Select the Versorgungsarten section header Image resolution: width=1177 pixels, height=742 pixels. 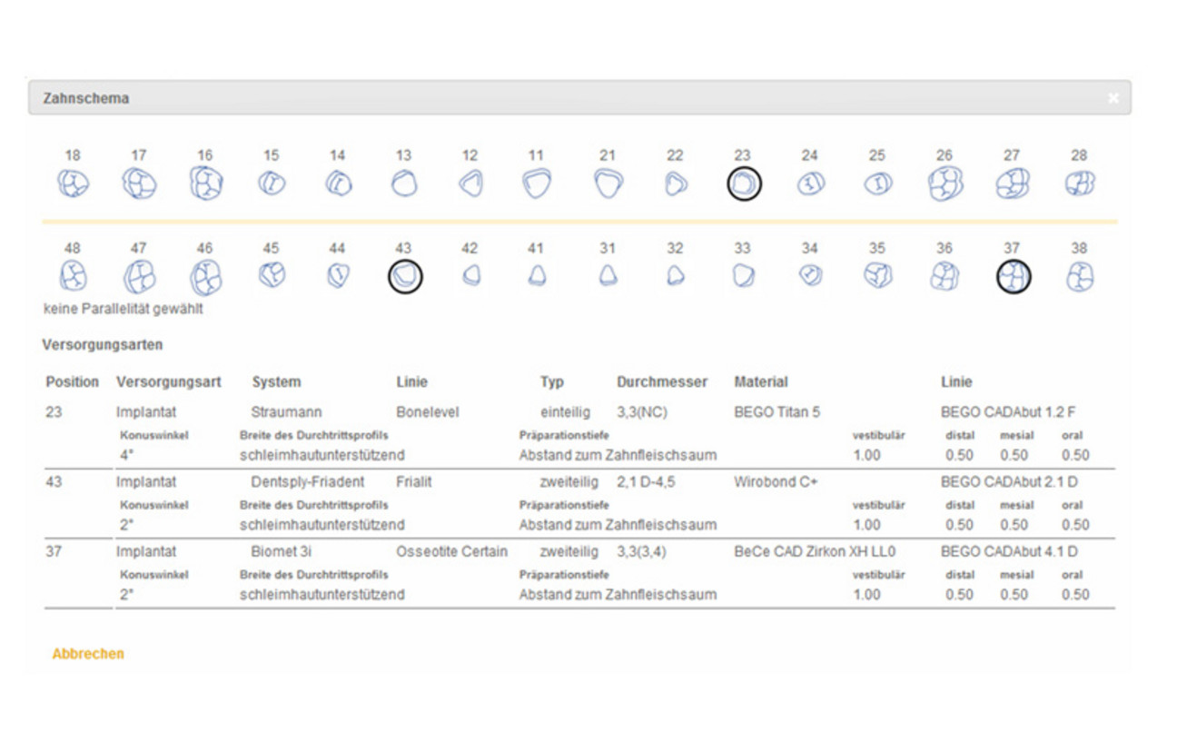tap(103, 344)
